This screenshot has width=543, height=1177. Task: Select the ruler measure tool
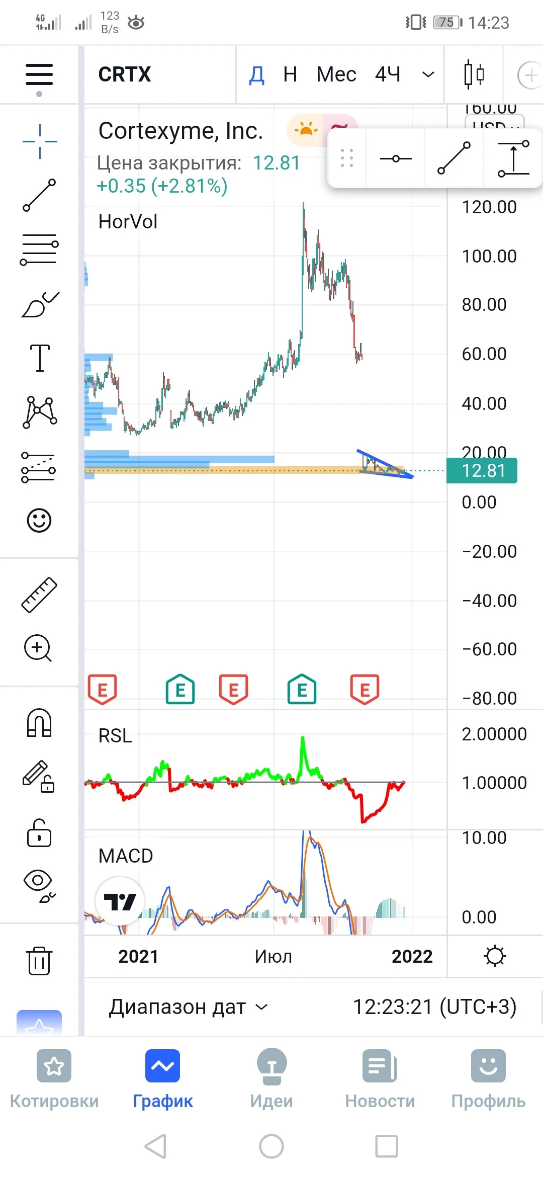[39, 595]
